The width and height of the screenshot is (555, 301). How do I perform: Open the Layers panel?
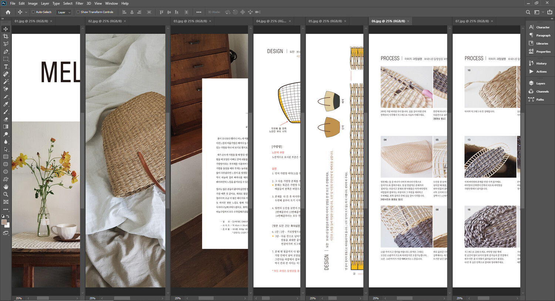[540, 83]
